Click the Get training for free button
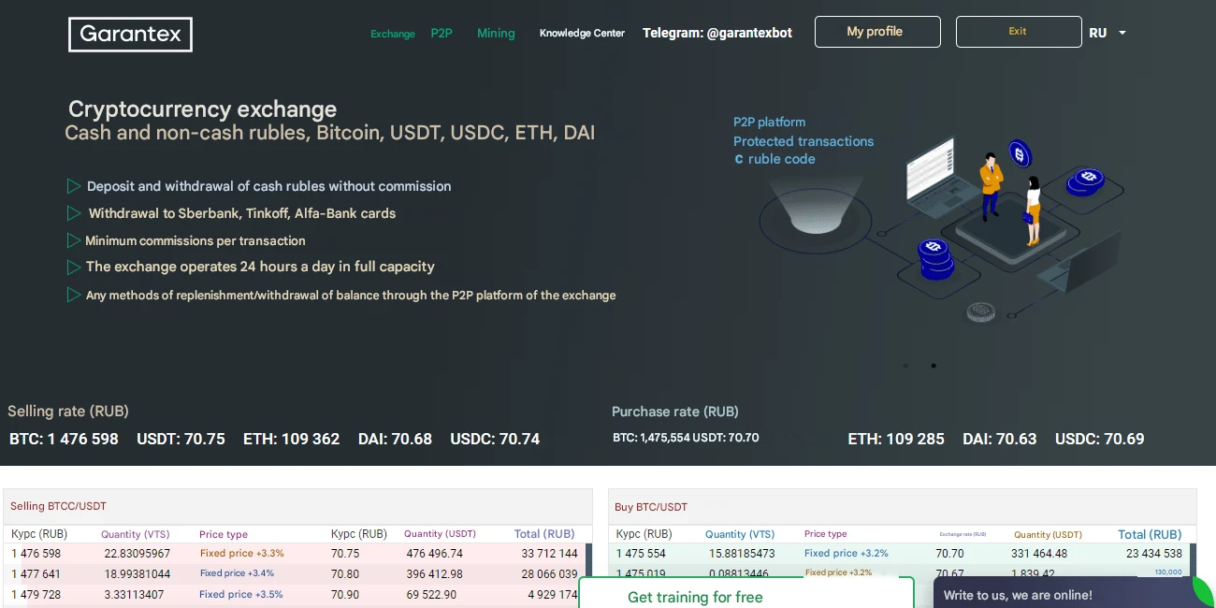Image resolution: width=1216 pixels, height=608 pixels. click(746, 593)
